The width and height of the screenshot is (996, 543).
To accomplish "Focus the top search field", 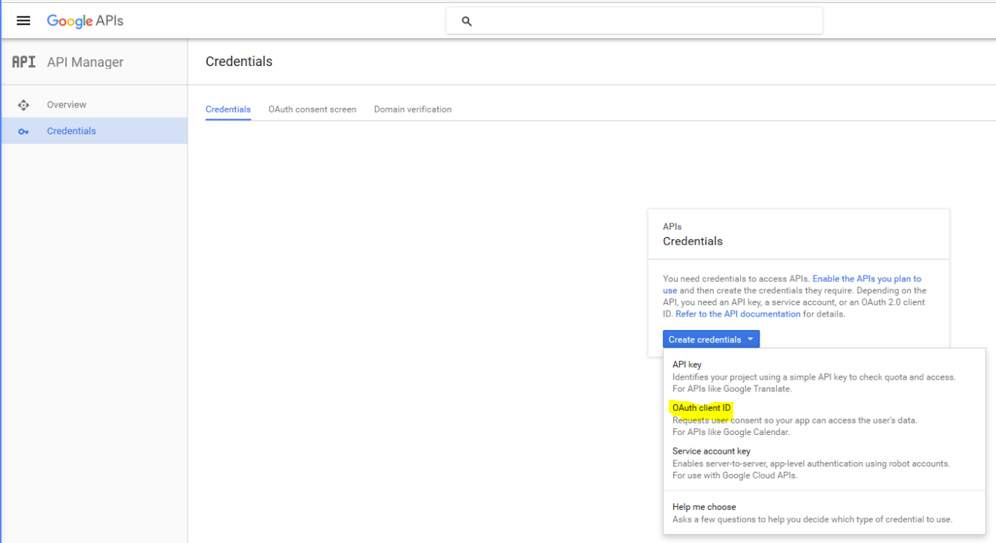I will coord(634,21).
